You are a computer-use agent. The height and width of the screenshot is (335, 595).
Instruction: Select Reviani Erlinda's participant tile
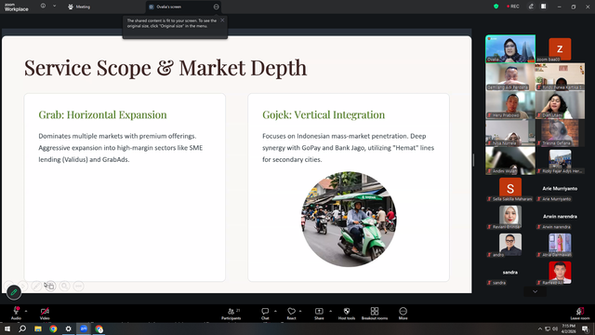tap(510, 217)
